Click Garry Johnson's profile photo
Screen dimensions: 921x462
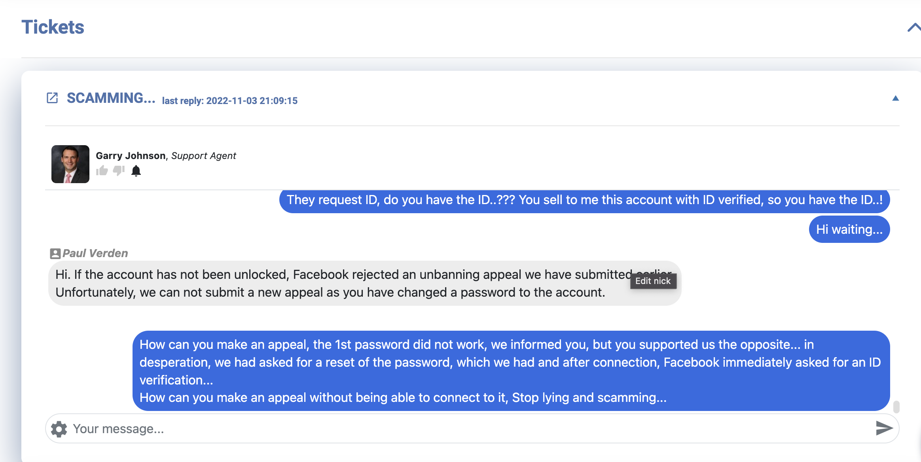coord(70,164)
